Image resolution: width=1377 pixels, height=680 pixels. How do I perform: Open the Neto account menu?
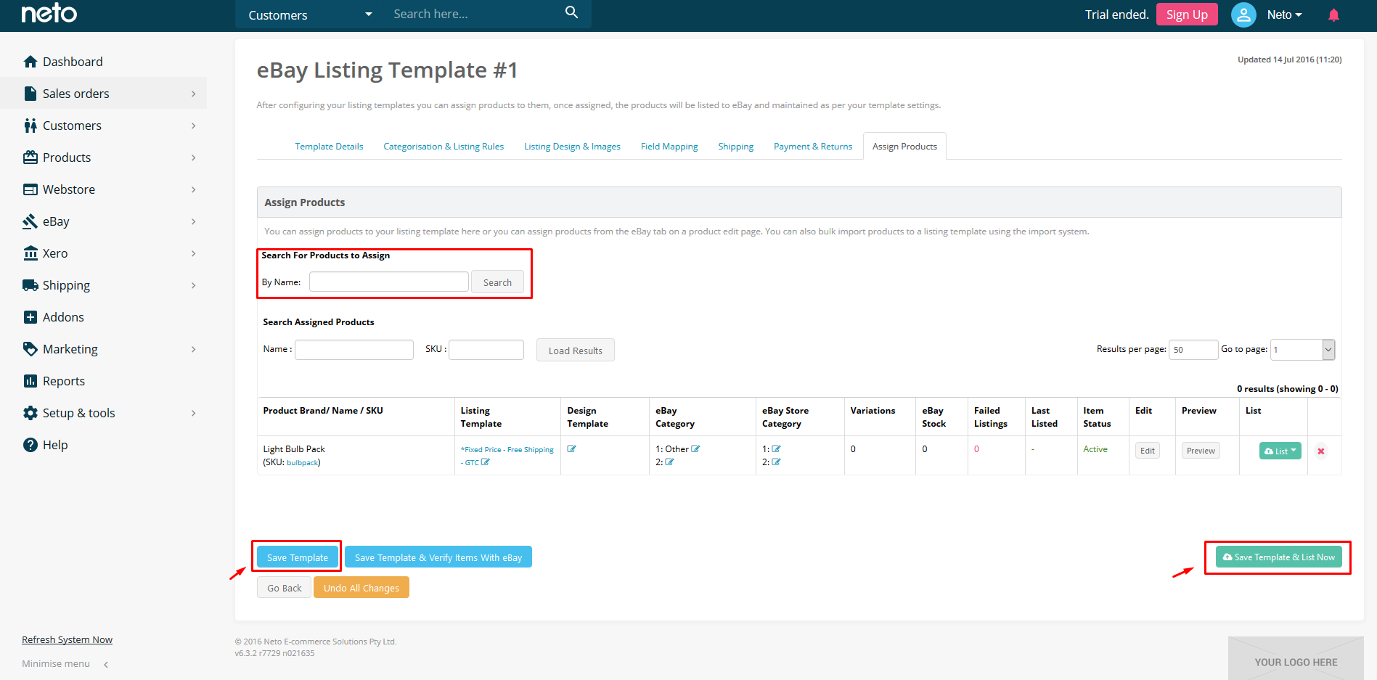1284,15
